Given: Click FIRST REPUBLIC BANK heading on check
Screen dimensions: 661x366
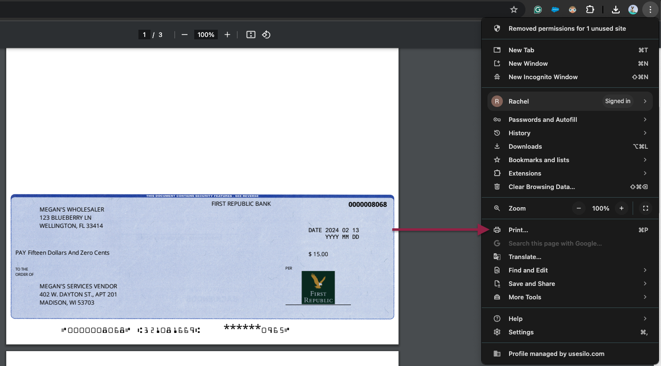Looking at the screenshot, I should pos(241,204).
